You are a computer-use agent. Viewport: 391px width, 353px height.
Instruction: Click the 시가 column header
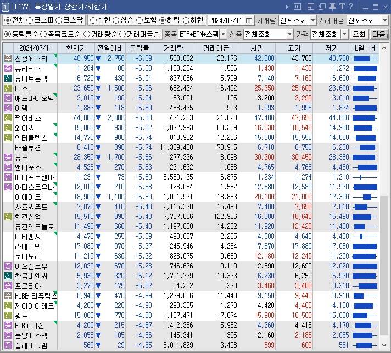pyautogui.click(x=257, y=48)
